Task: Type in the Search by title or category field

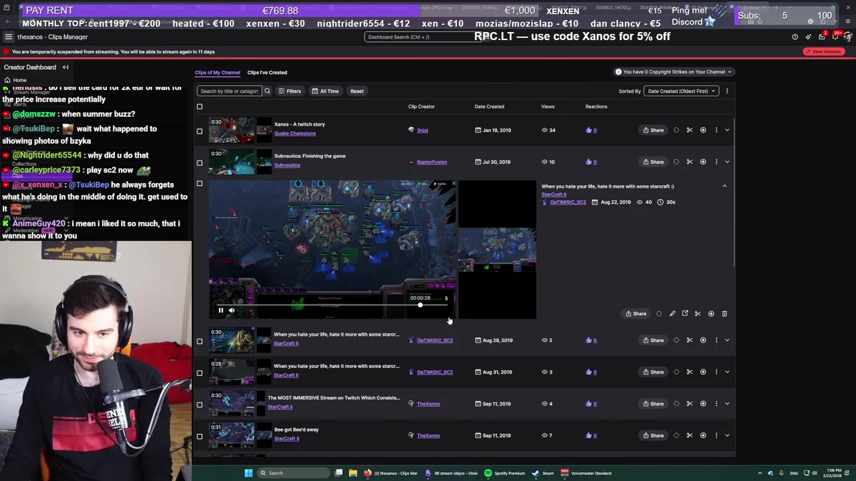Action: pyautogui.click(x=229, y=91)
